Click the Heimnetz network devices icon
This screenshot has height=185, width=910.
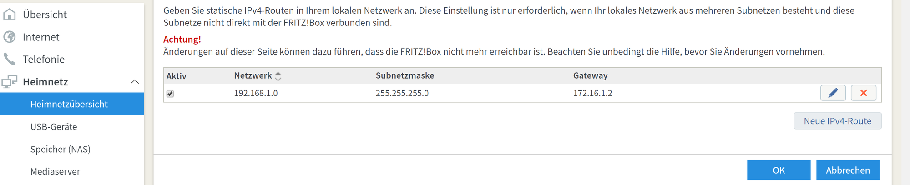click(x=10, y=82)
